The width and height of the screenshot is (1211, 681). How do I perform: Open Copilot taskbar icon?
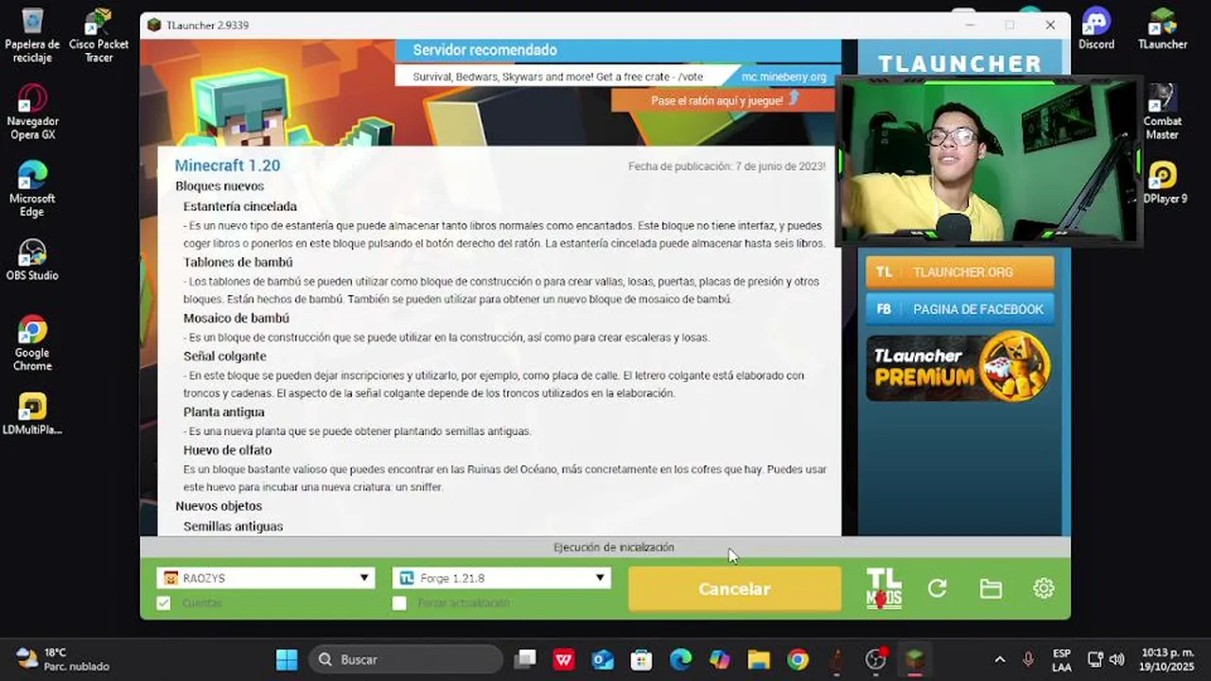coord(720,659)
